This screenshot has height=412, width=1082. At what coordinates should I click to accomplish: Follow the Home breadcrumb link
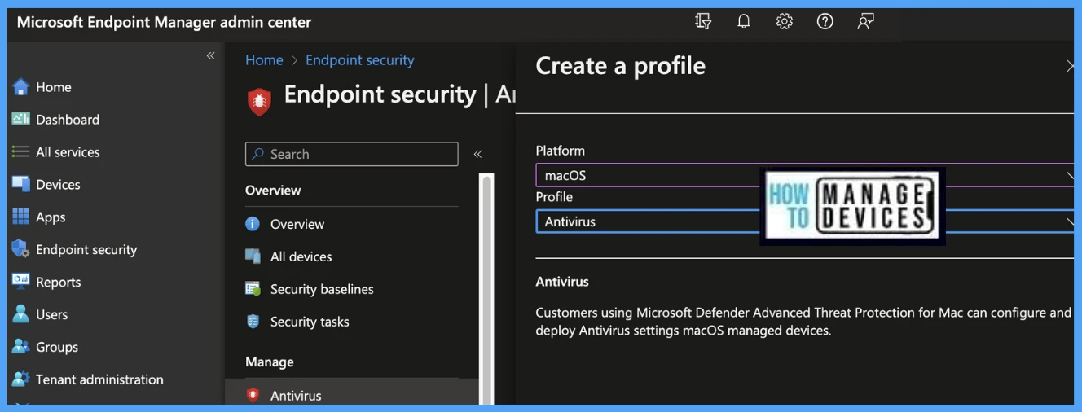coord(264,60)
